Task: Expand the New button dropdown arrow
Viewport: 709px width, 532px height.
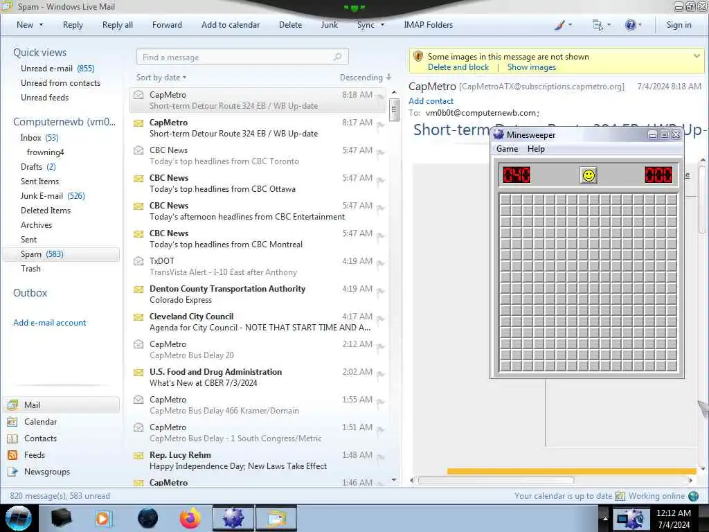Action: point(41,25)
